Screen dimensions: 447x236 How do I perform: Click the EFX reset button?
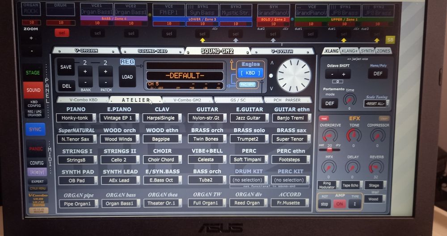pyautogui.click(x=324, y=118)
